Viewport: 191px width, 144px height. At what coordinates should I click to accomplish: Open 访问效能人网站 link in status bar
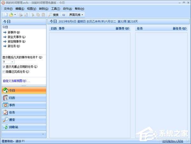point(173,141)
